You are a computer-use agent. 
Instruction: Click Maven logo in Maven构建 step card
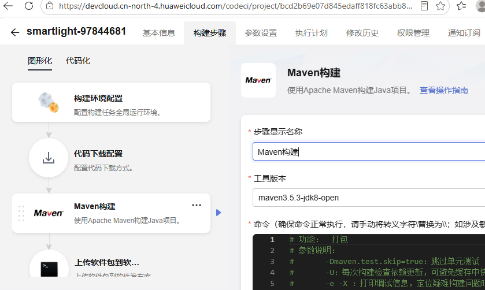49,213
